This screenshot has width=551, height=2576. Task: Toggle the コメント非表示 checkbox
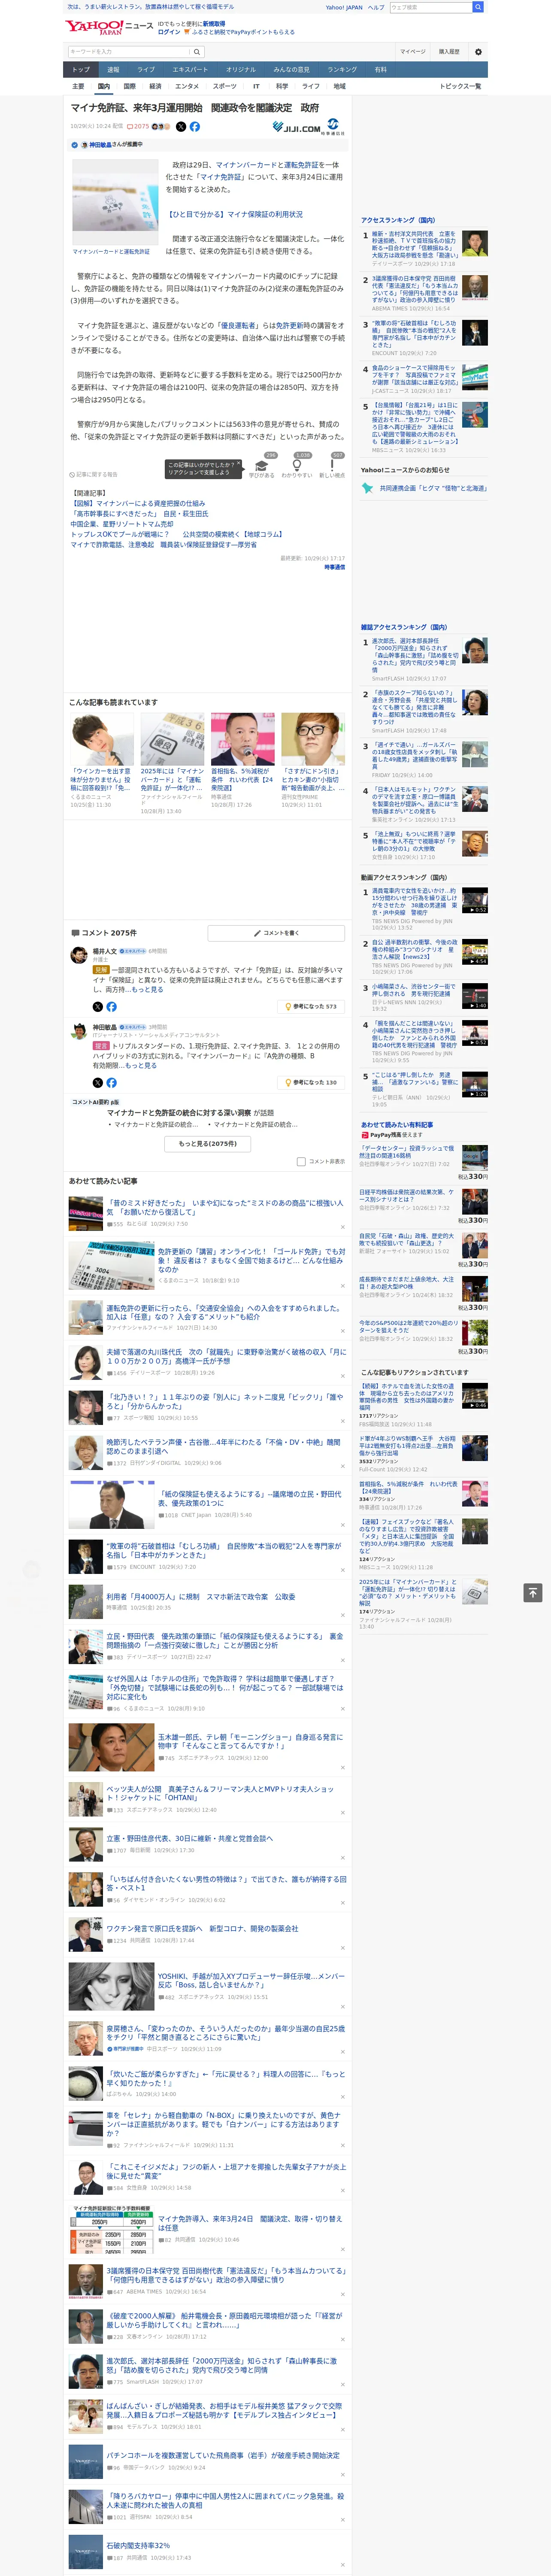[301, 1162]
